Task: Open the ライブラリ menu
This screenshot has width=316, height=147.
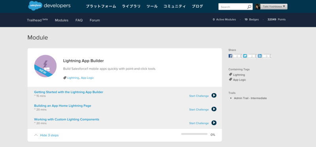Action: (x=131, y=6)
